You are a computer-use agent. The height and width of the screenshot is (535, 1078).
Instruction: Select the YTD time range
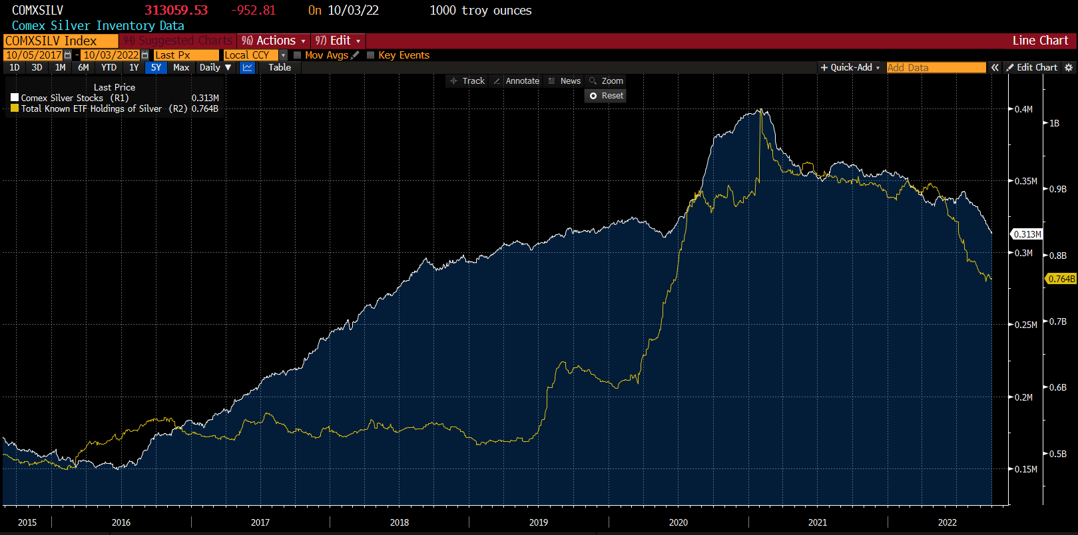point(109,67)
